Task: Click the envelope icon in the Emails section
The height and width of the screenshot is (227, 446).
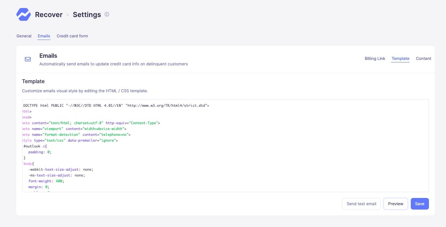Action: 28,59
